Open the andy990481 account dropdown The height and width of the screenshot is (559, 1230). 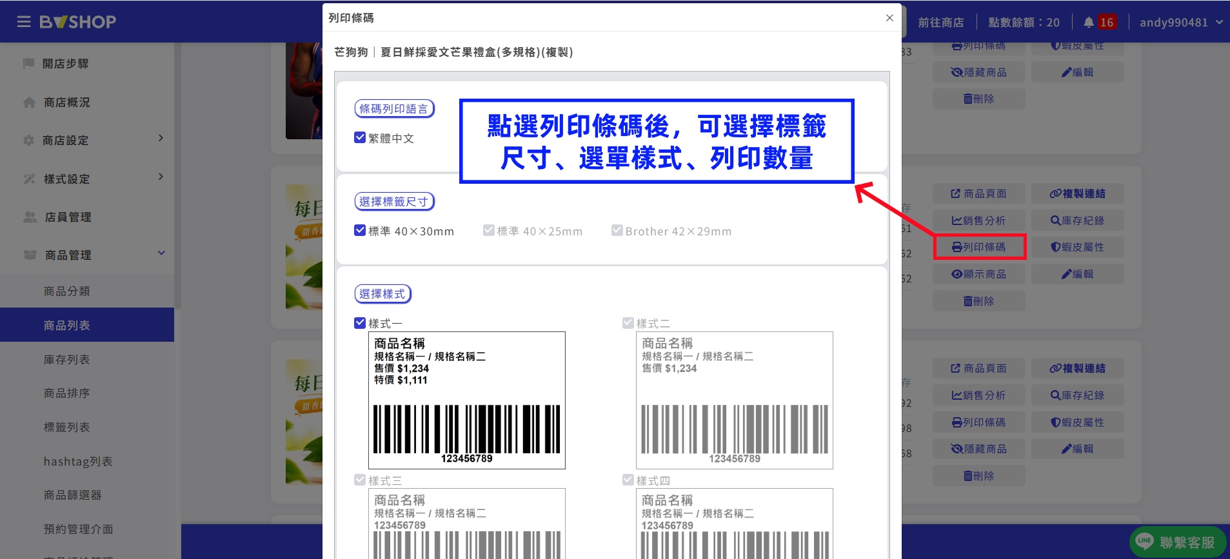(1181, 23)
